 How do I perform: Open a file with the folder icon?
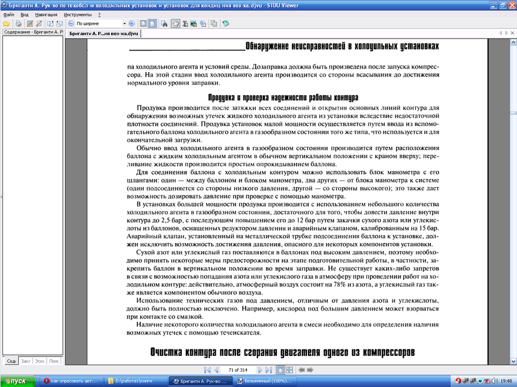6,24
